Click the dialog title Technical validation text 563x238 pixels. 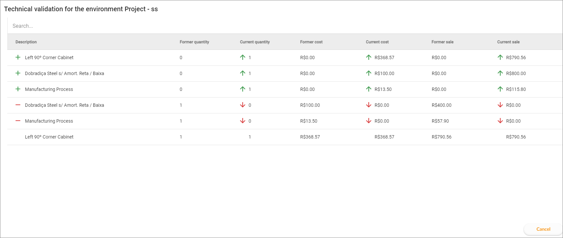tap(81, 9)
